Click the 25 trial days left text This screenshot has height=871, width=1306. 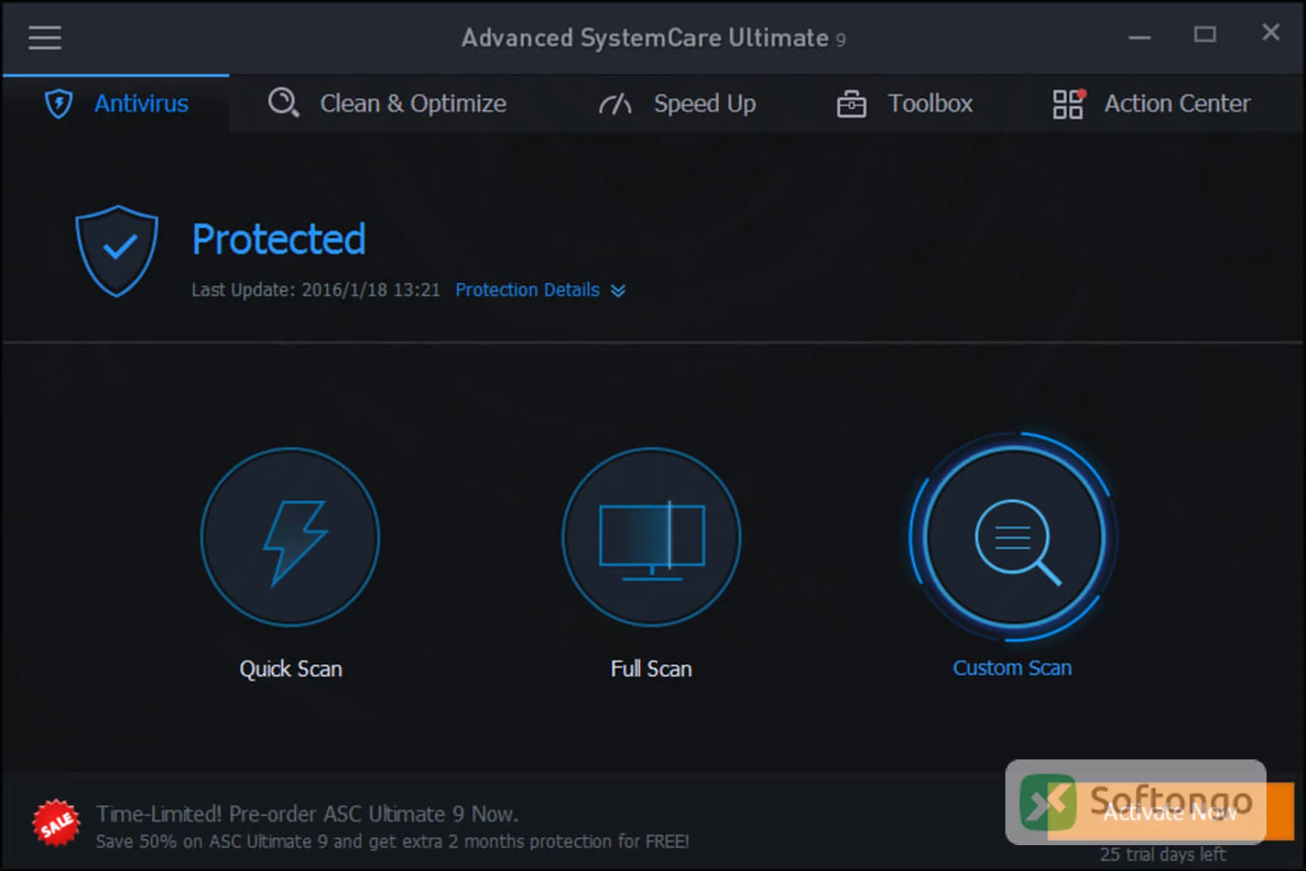point(1162,855)
